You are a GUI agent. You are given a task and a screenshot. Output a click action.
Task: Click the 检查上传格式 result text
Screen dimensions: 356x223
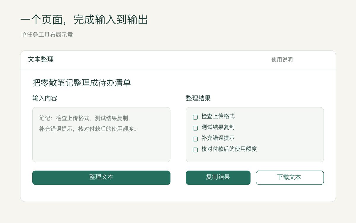coord(218,116)
